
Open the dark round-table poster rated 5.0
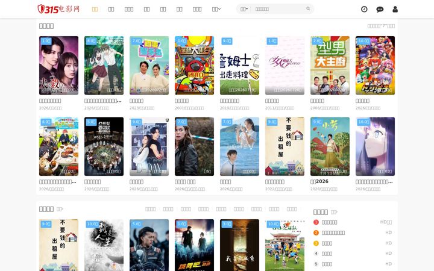tap(104, 146)
